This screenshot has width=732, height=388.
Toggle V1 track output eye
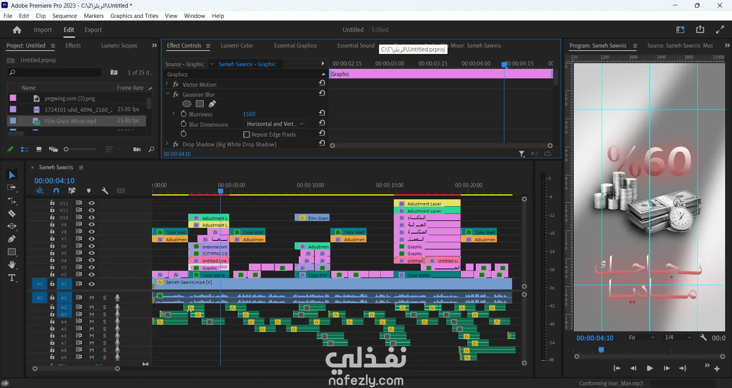[91, 284]
